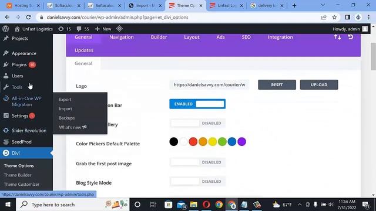Viewport: 376px width, 211px height.
Task: Open the Navigation tab in Divi options
Action: 122,37
